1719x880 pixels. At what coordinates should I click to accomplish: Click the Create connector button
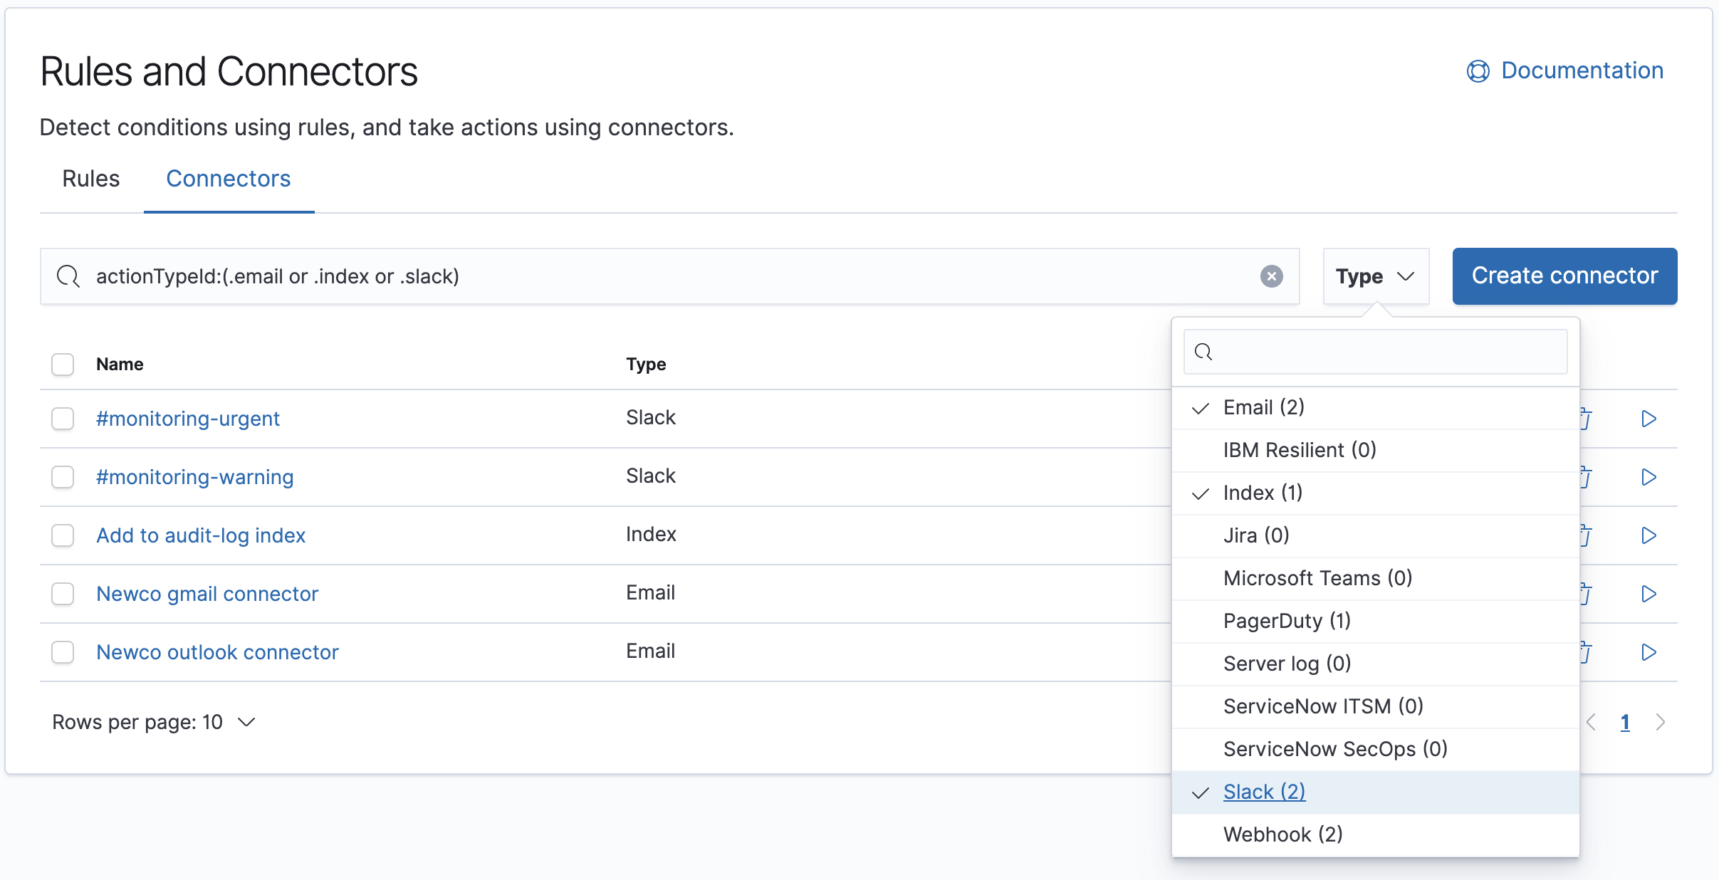(x=1564, y=276)
